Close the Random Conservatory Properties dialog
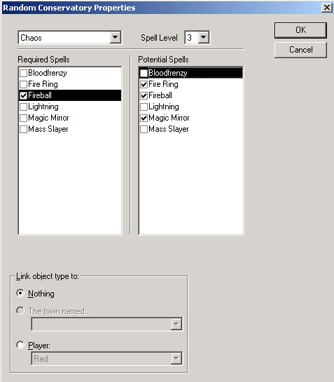 (x=327, y=8)
